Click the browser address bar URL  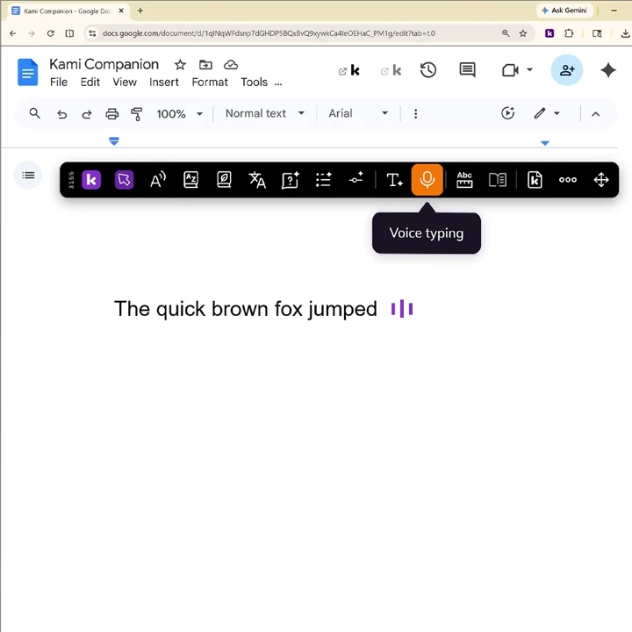[269, 33]
